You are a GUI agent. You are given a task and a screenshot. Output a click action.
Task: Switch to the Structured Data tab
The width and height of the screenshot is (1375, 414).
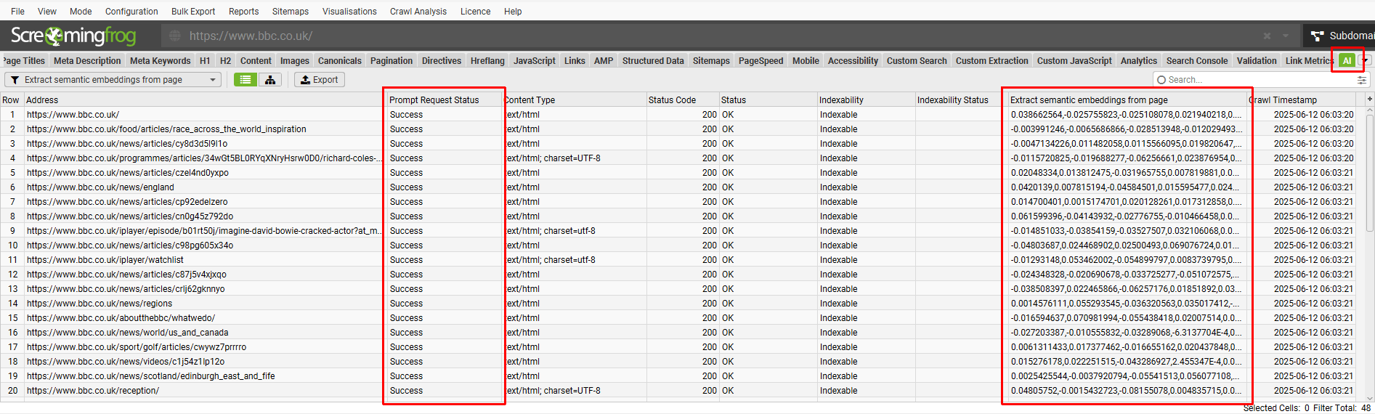click(x=653, y=61)
